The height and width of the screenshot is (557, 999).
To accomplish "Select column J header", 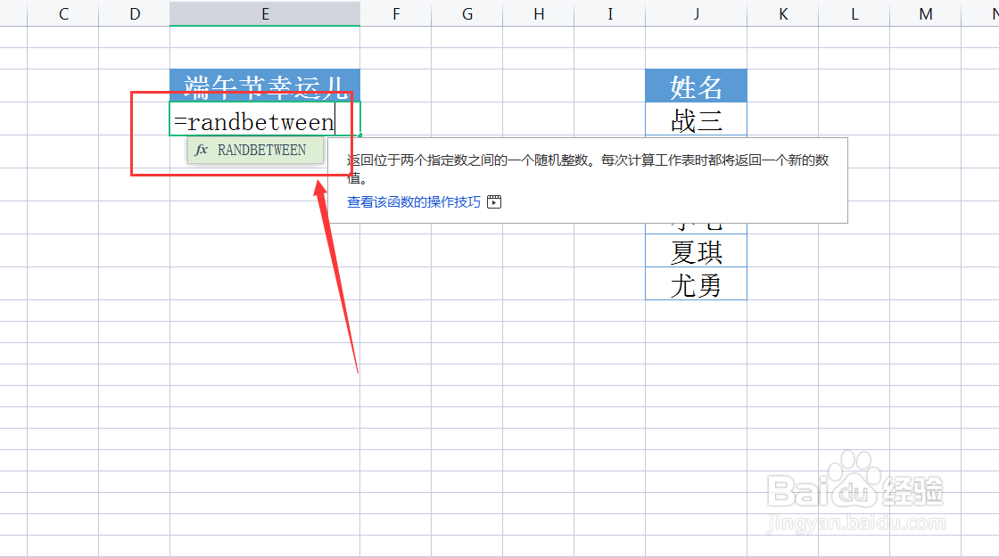I will point(696,13).
